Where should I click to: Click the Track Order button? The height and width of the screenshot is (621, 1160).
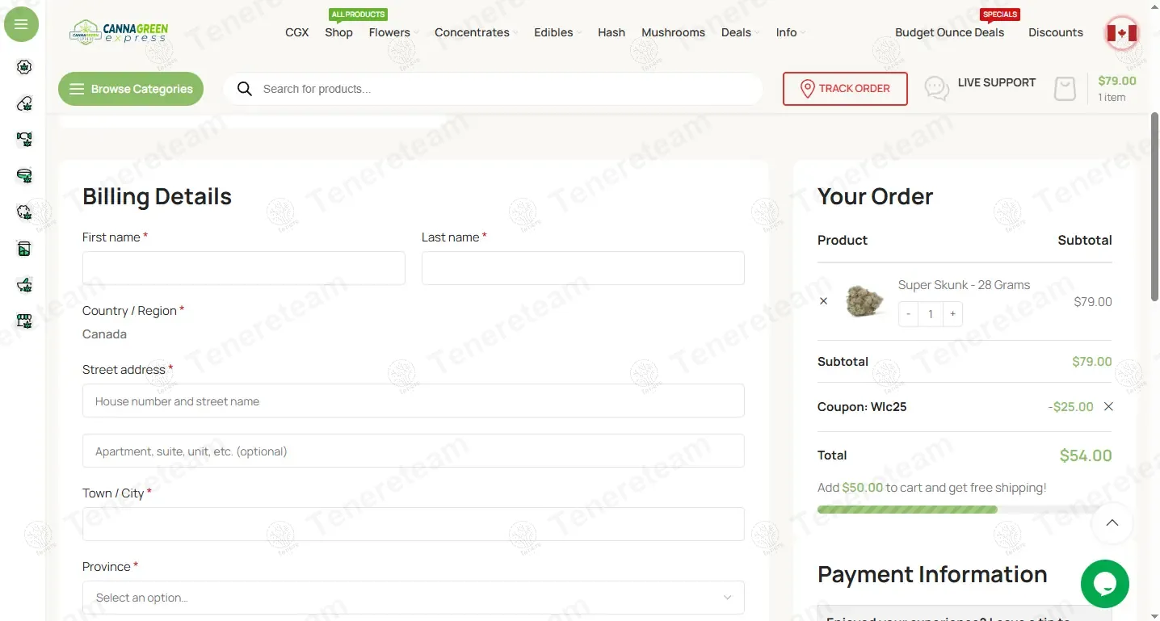coord(845,89)
